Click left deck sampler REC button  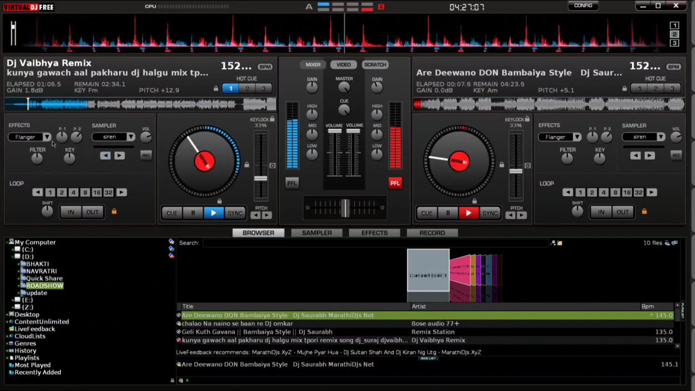coord(146,155)
